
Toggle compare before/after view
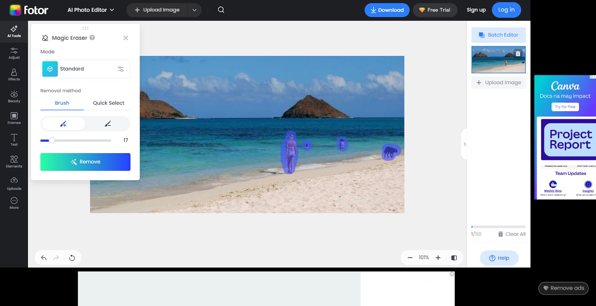[x=454, y=258]
